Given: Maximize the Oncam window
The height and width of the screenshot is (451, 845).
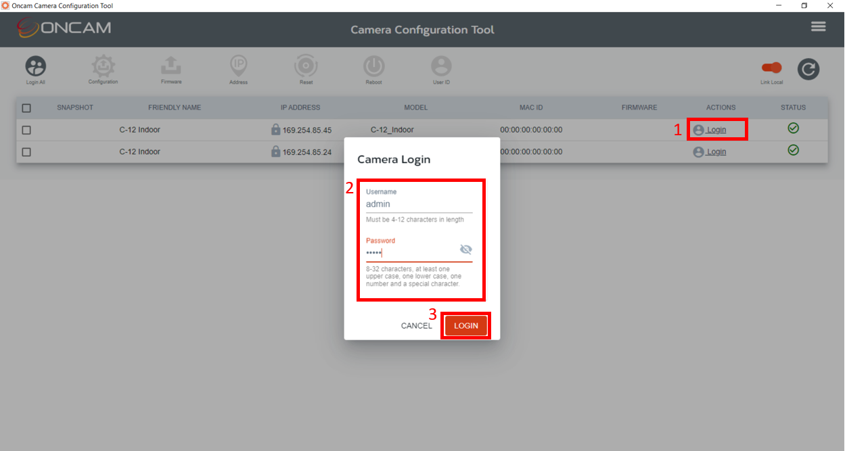Looking at the screenshot, I should (804, 5).
